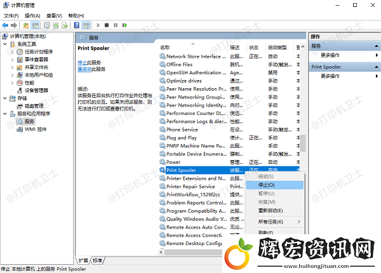Click the Pause Service toolbar icon
Screen dimensions: 381x273
click(116, 25)
